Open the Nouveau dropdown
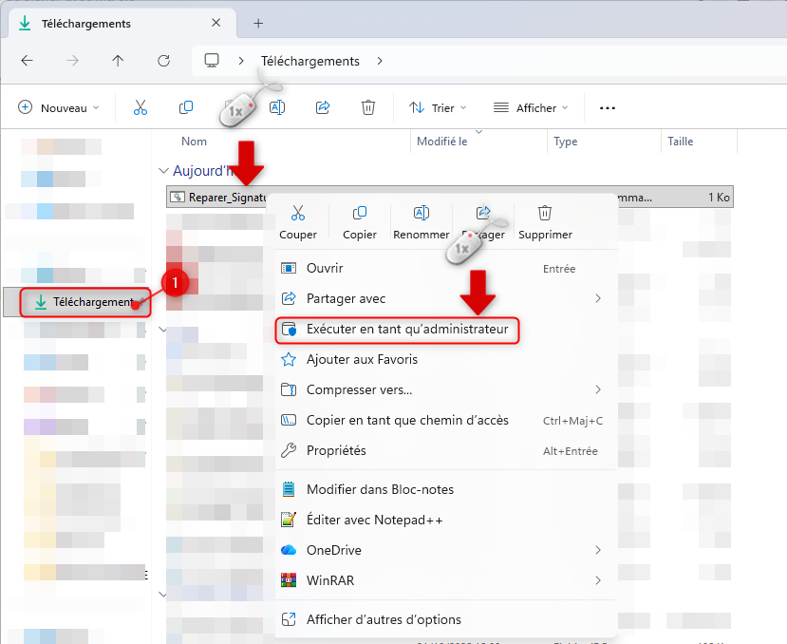The height and width of the screenshot is (644, 787). click(x=59, y=108)
